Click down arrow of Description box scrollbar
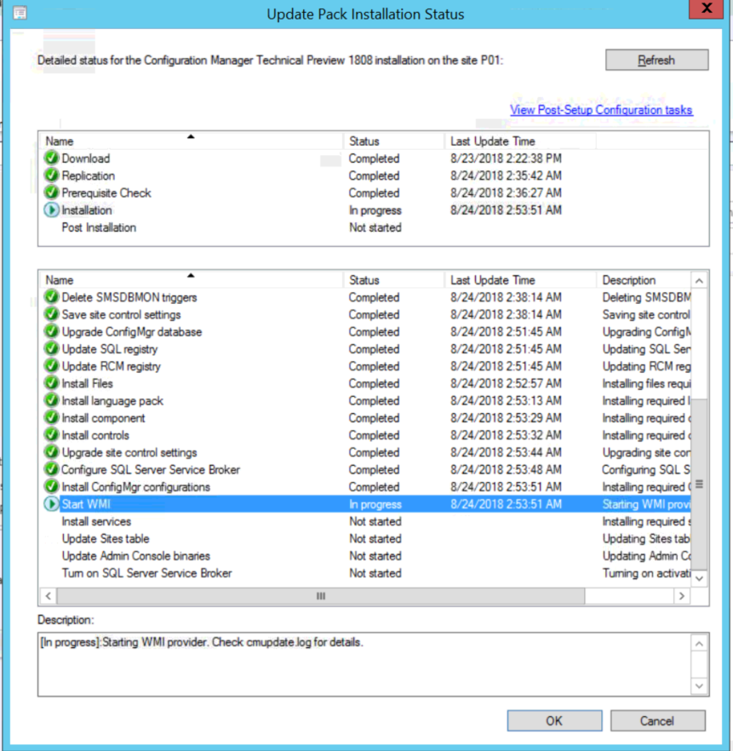Viewport: 733px width, 751px height. [x=699, y=686]
